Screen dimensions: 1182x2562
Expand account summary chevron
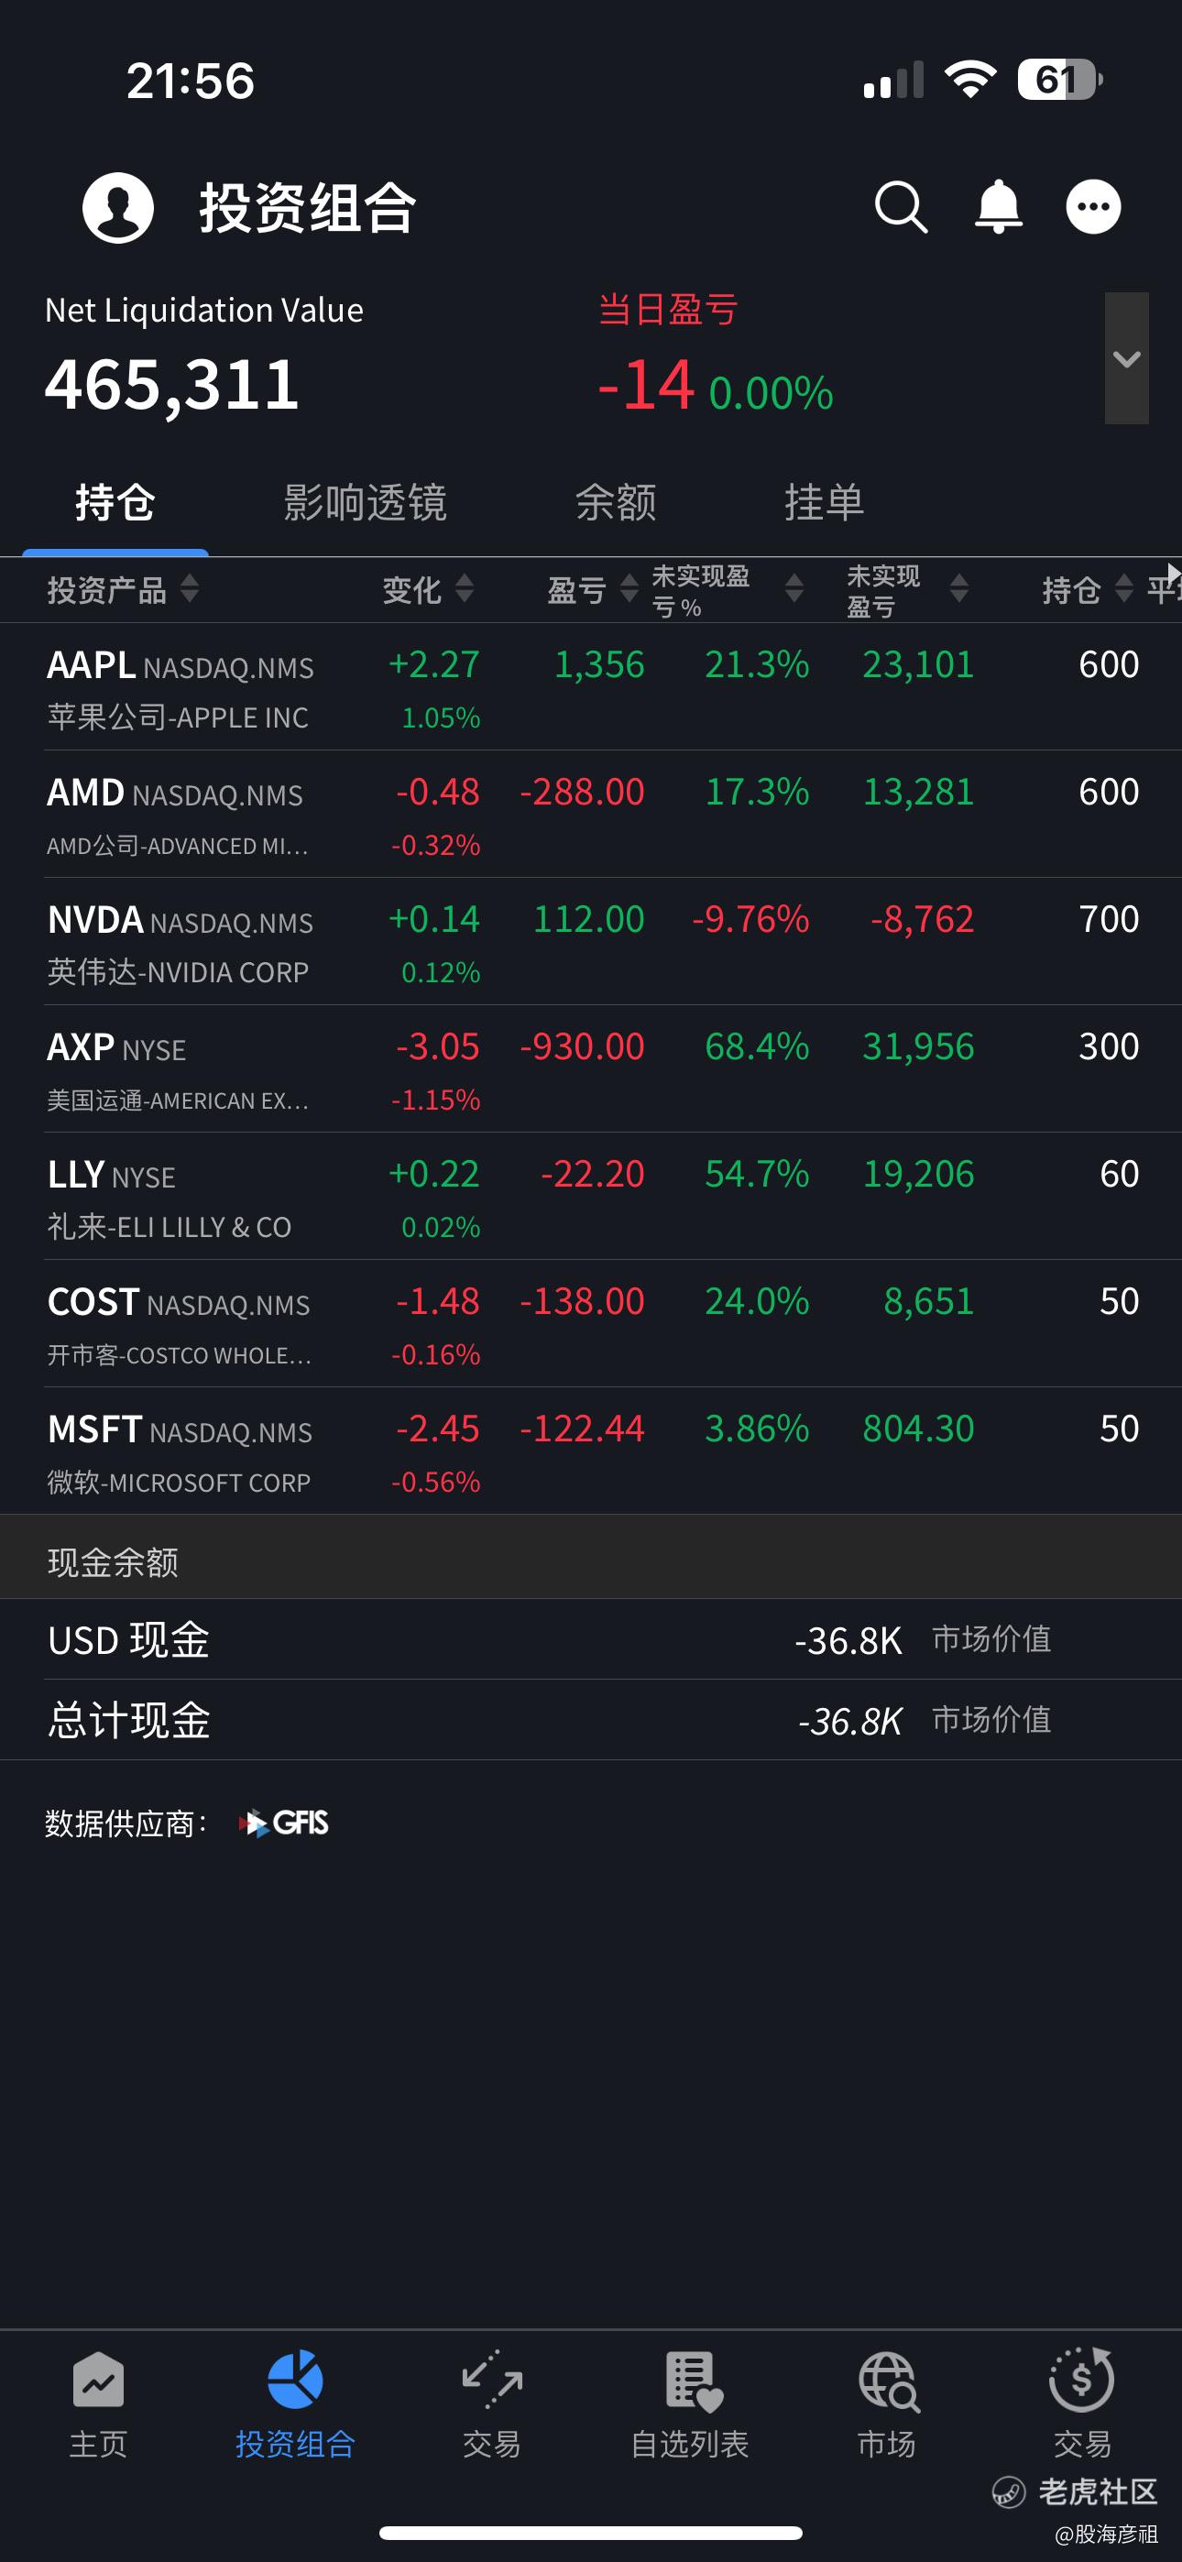point(1126,358)
